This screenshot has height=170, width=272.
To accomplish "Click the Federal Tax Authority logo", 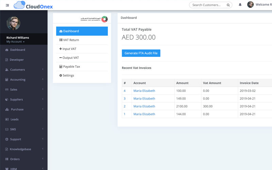I will tap(94, 19).
